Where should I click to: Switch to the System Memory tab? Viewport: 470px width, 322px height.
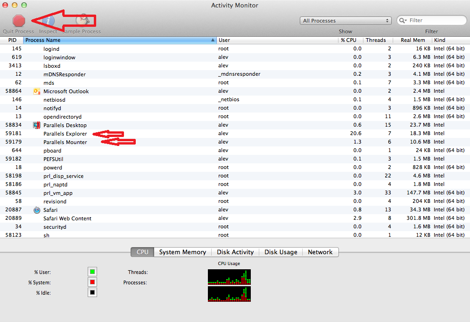tap(182, 252)
